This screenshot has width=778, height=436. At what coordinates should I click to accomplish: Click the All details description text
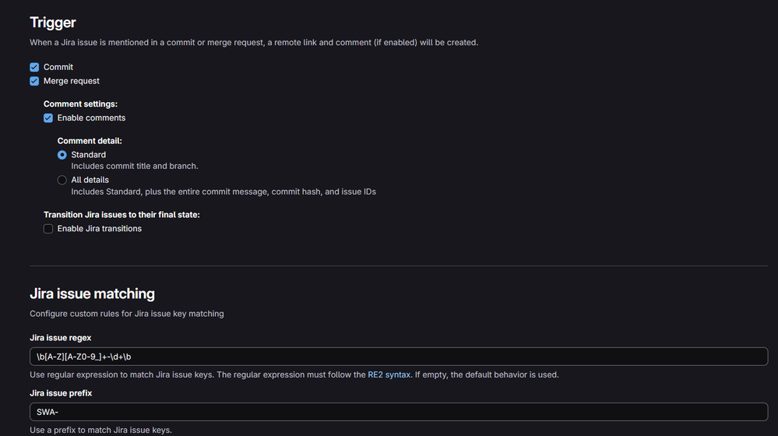pos(224,192)
